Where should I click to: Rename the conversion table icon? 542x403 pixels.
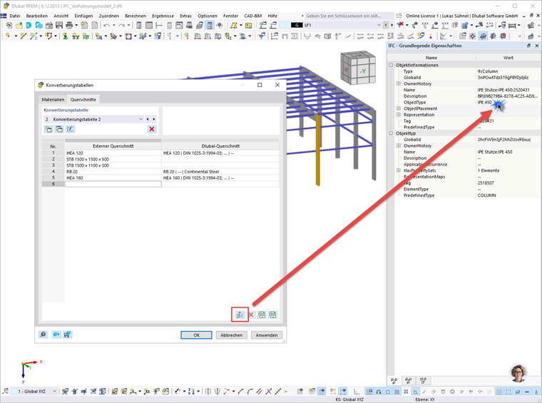point(70,129)
